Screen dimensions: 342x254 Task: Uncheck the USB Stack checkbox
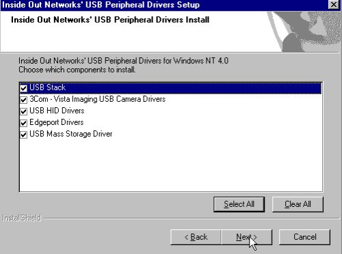(24, 88)
